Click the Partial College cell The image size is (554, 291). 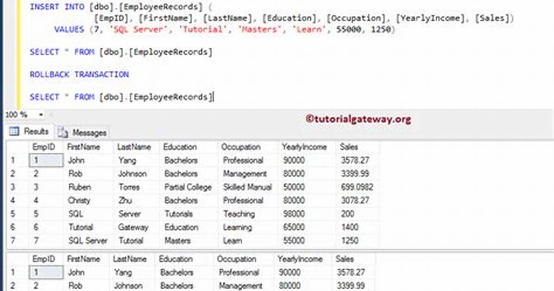click(188, 187)
